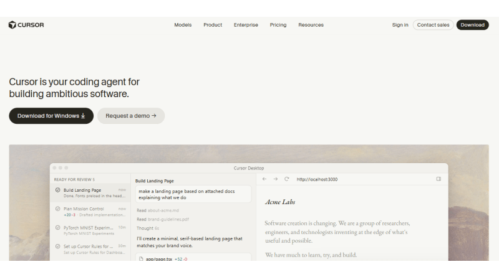The image size is (499, 277).
Task: Click check icon beside PyTorch MNIST
Action: [x=57, y=227]
